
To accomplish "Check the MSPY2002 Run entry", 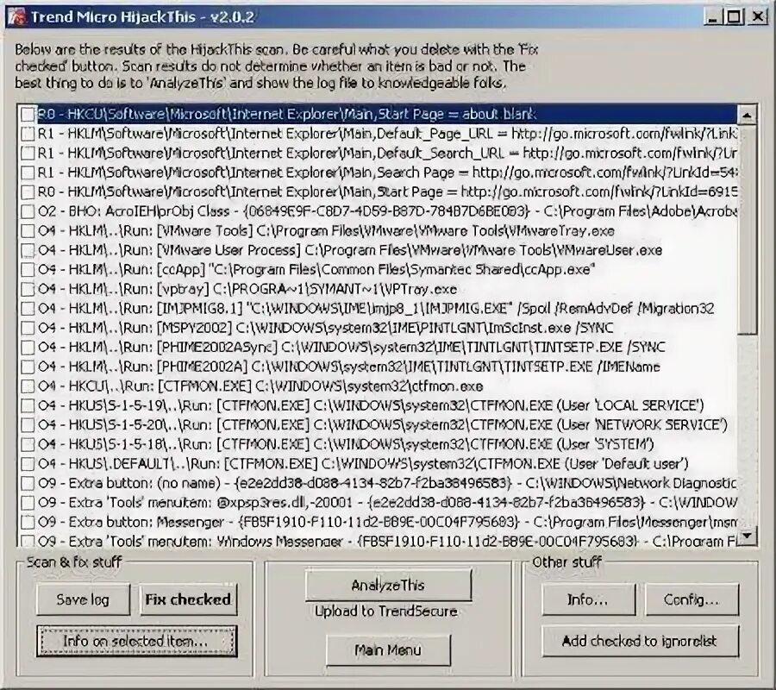I will click(28, 328).
